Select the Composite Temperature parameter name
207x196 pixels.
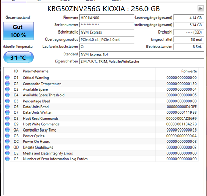point(42,84)
